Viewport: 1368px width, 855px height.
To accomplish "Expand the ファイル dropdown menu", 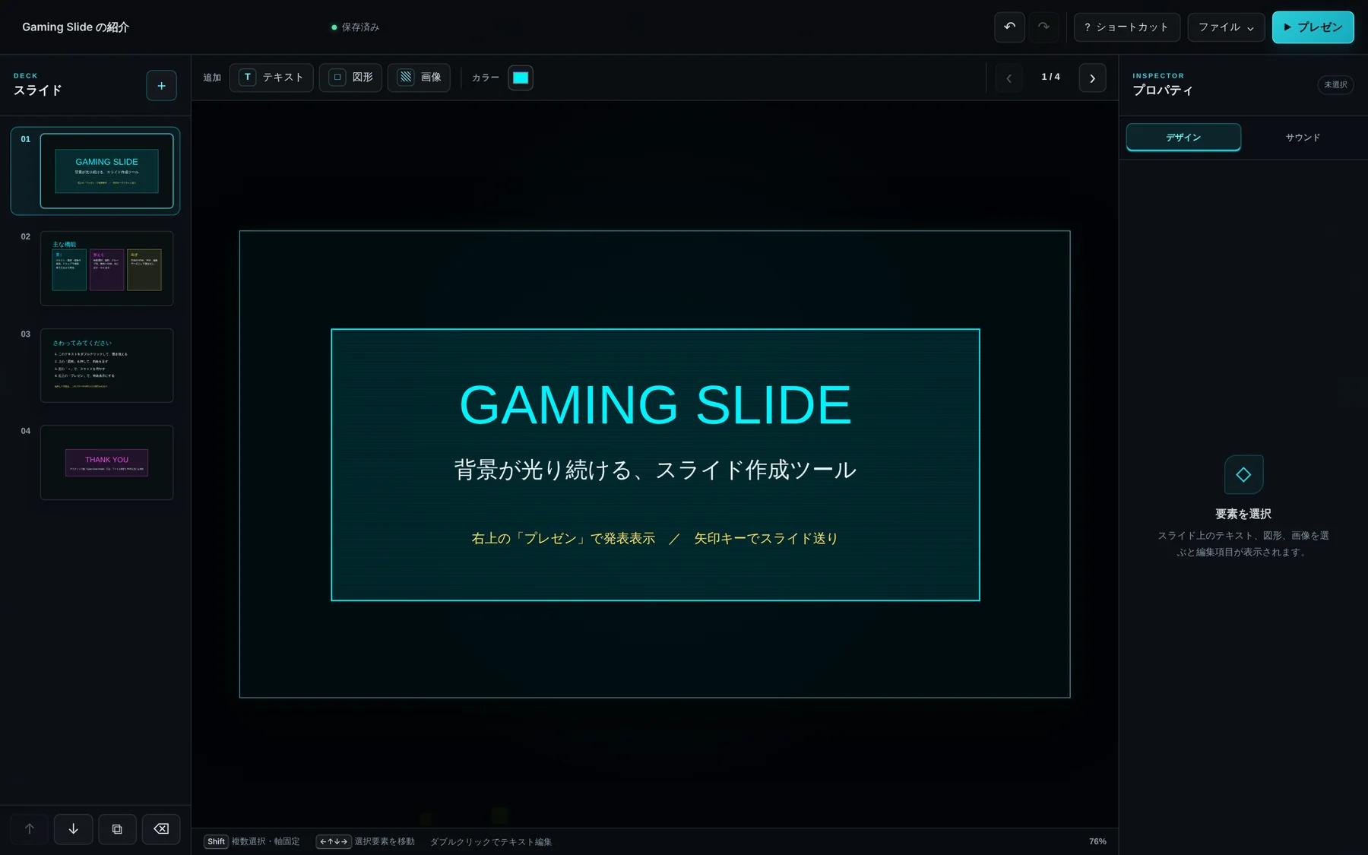I will pyautogui.click(x=1226, y=27).
